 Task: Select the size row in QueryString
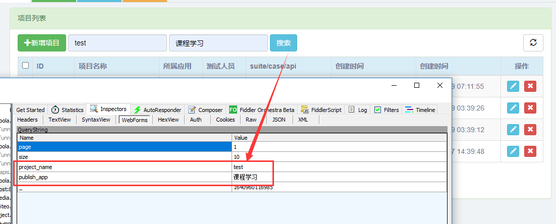pyautogui.click(x=232, y=157)
